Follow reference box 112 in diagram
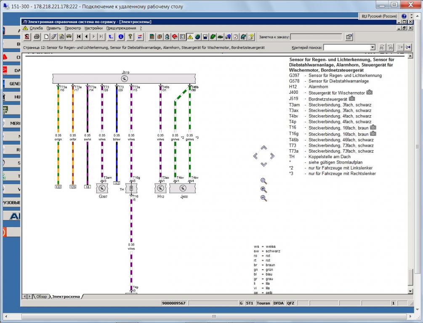This screenshot has width=423, height=323. 117,183
